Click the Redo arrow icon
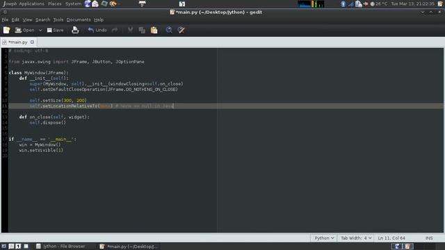Image resolution: width=445 pixels, height=250 pixels. coord(115,30)
